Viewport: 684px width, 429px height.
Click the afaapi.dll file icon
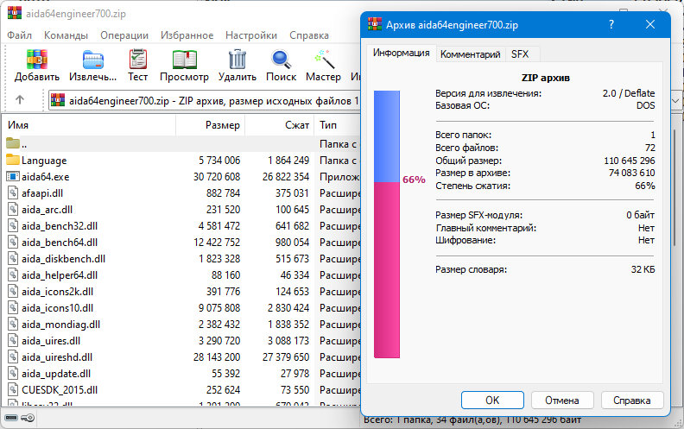[x=13, y=192]
